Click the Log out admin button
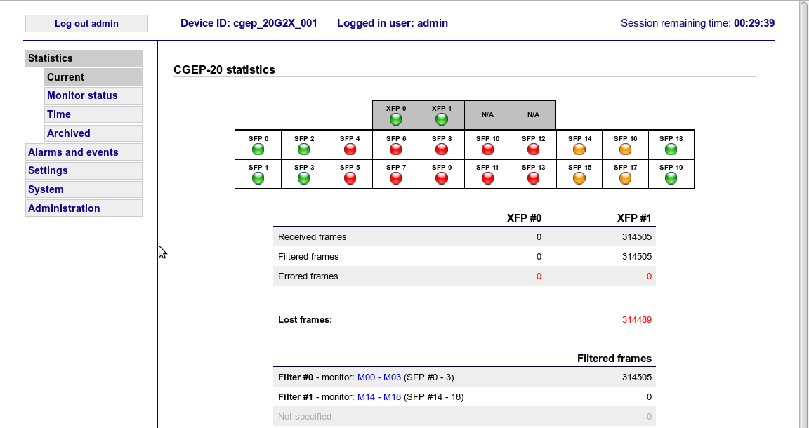 tap(86, 23)
